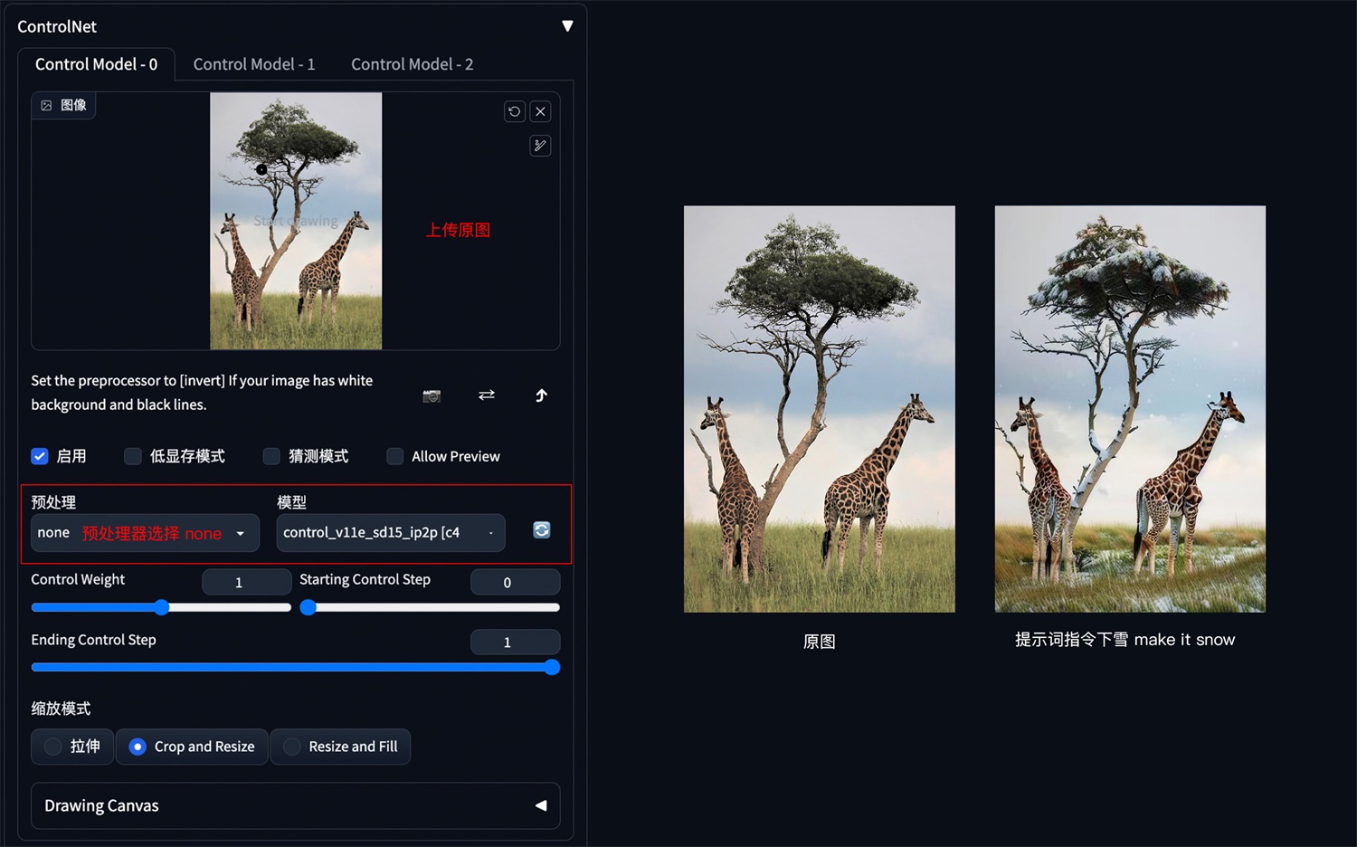Click the 原图 caption text
The width and height of the screenshot is (1357, 847).
click(820, 642)
